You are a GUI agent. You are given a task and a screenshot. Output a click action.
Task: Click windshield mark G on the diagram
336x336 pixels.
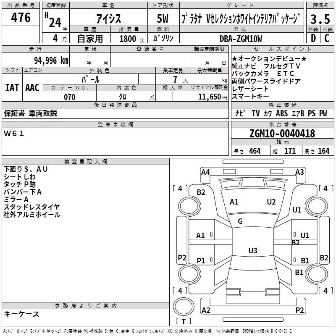(x=240, y=221)
